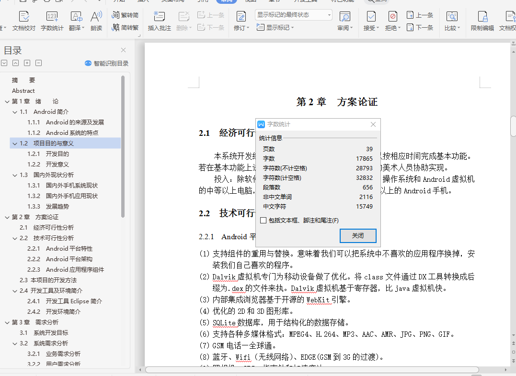
Task: Open the 显示标记 dropdown menu
Action: point(275,28)
